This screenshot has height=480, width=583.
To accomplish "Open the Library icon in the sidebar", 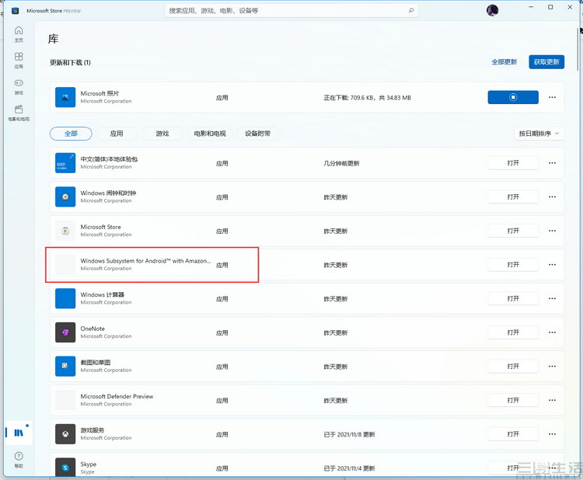I will [x=19, y=433].
